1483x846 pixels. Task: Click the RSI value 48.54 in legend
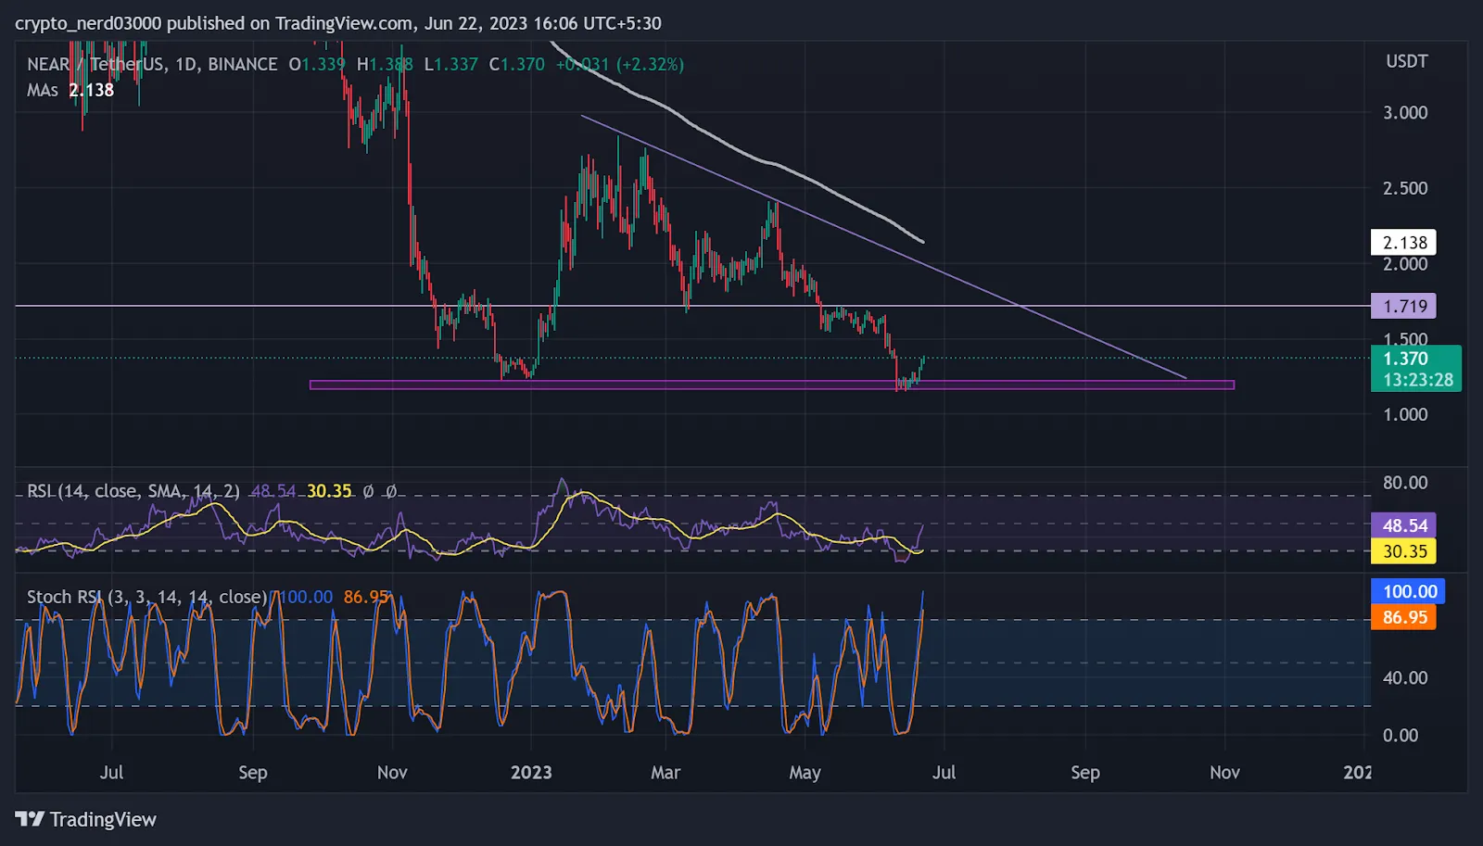point(273,491)
